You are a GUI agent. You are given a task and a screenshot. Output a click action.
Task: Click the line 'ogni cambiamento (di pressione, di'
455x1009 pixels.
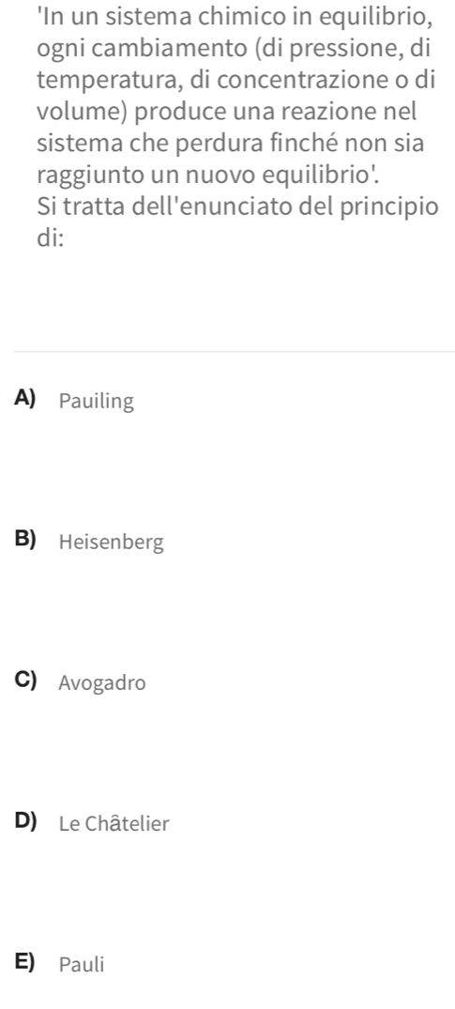point(234,50)
